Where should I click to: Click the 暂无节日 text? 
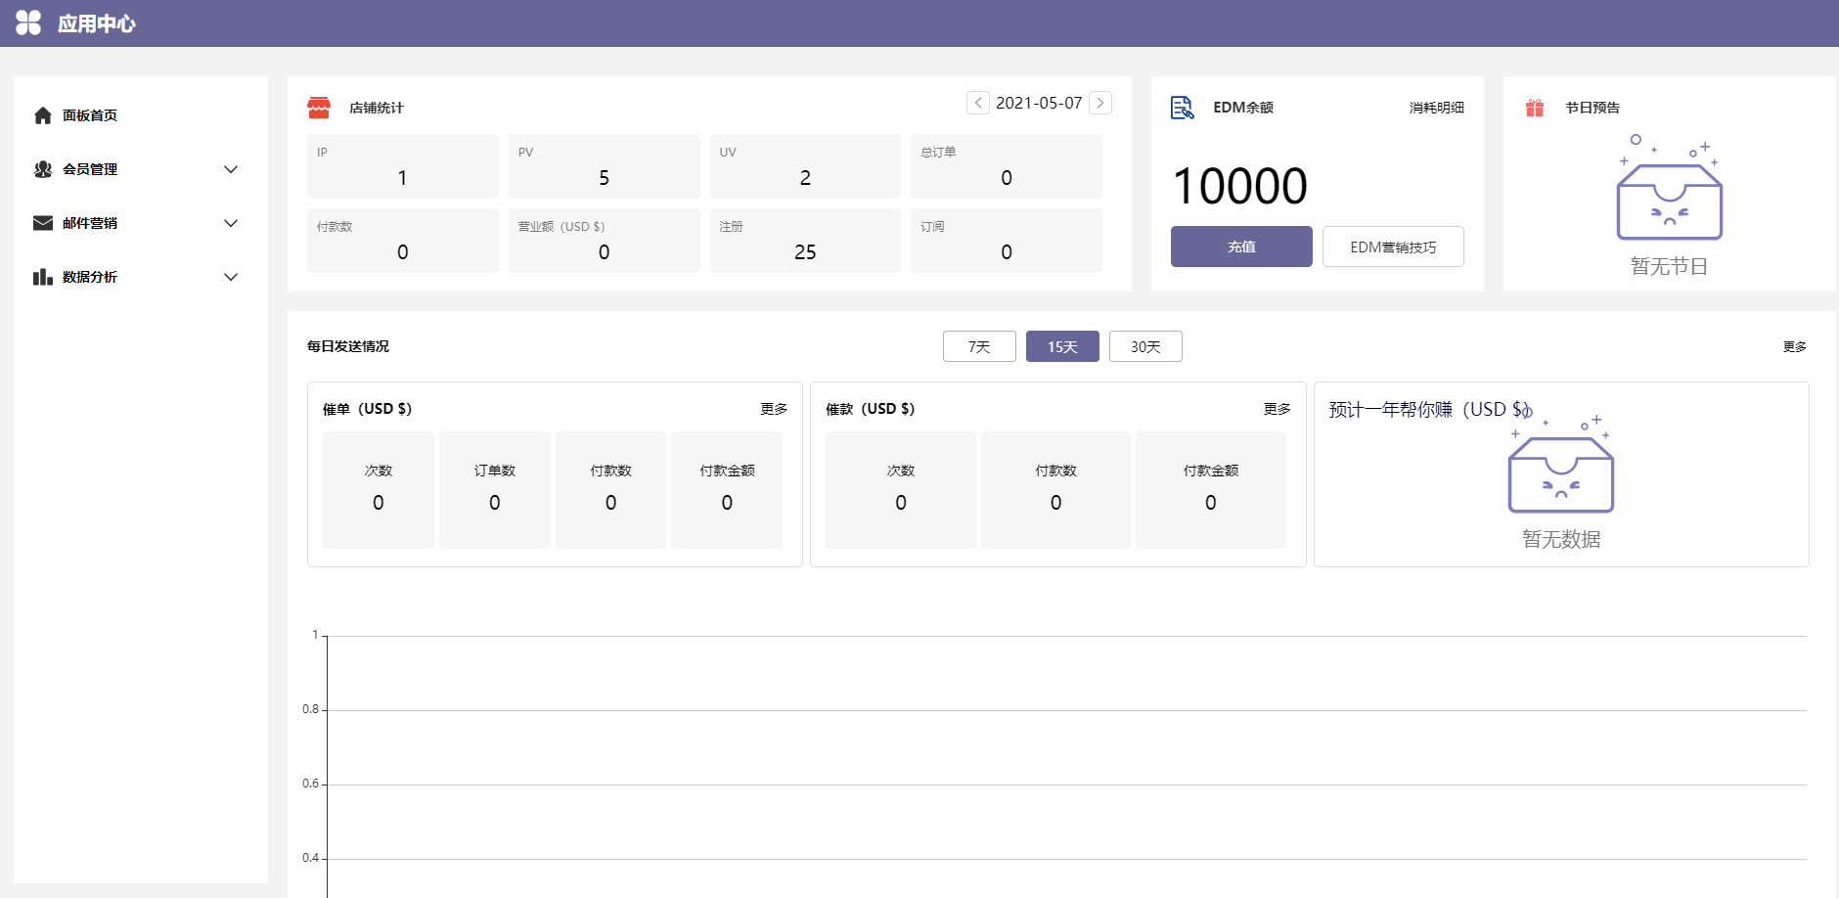[x=1669, y=266]
